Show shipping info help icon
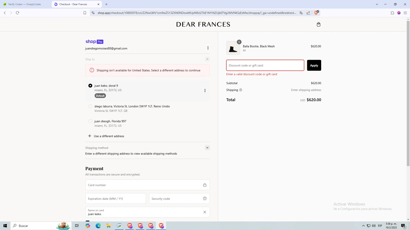The height and width of the screenshot is (230, 410). tap(241, 90)
